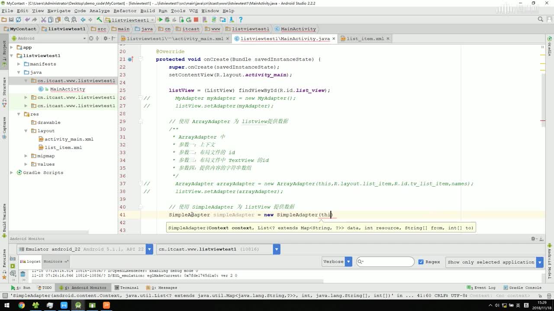Click the Copy toolbar icon
Image resolution: width=554 pixels, height=311 pixels.
pyautogui.click(x=51, y=19)
